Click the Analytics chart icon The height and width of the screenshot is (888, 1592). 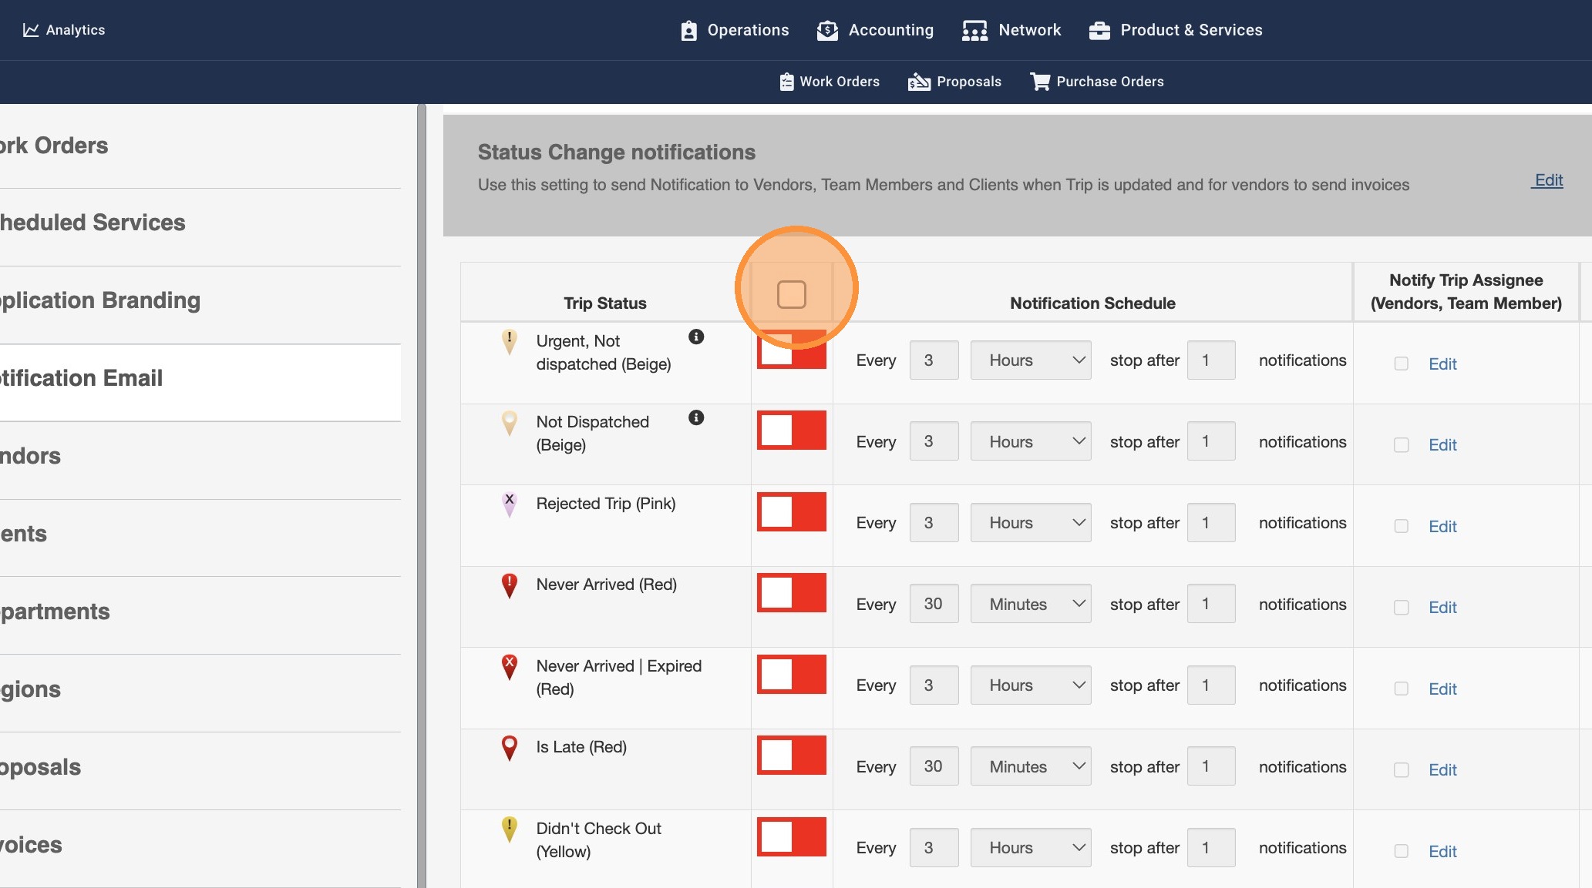coord(31,30)
